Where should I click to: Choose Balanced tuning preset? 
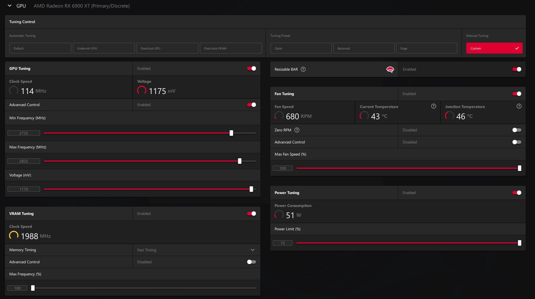point(364,48)
